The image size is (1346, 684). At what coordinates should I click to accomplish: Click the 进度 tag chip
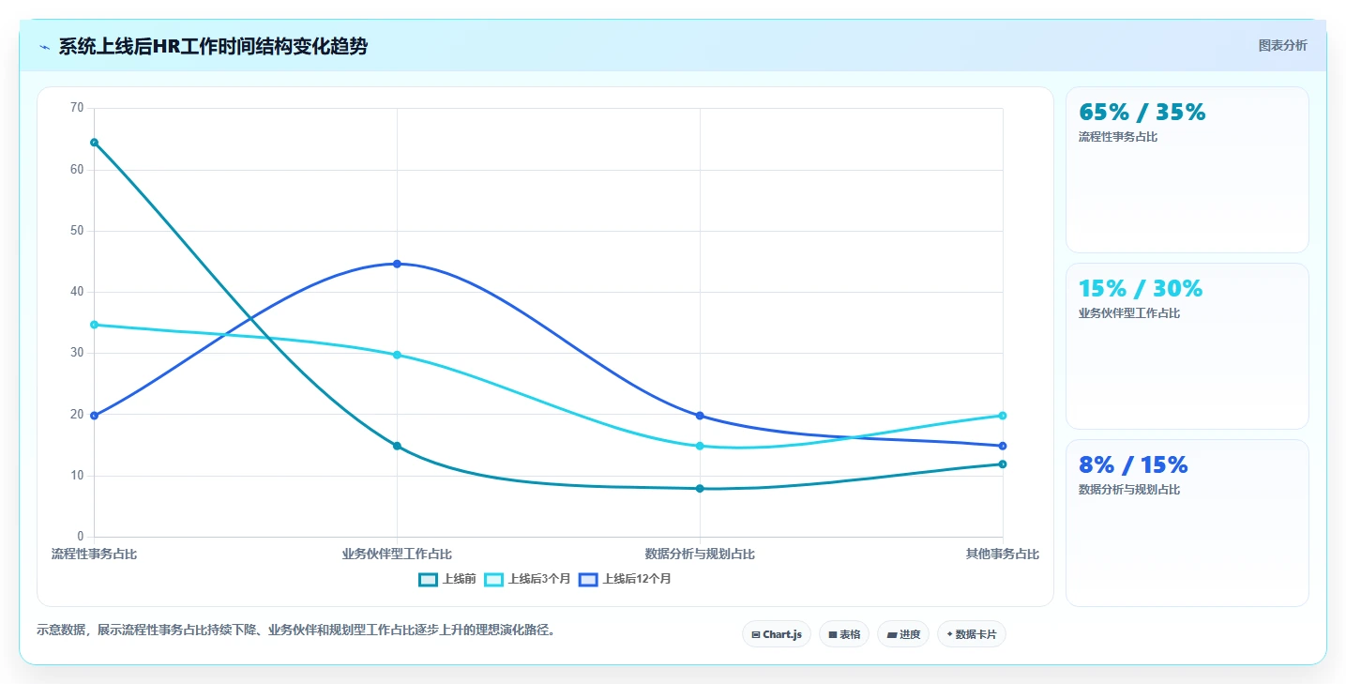coord(903,634)
